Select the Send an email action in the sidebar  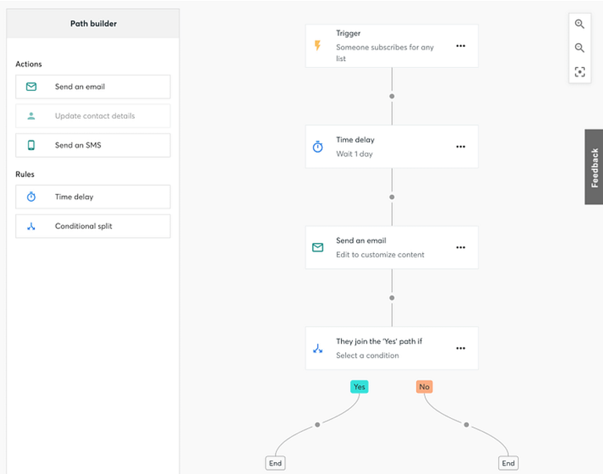[93, 87]
